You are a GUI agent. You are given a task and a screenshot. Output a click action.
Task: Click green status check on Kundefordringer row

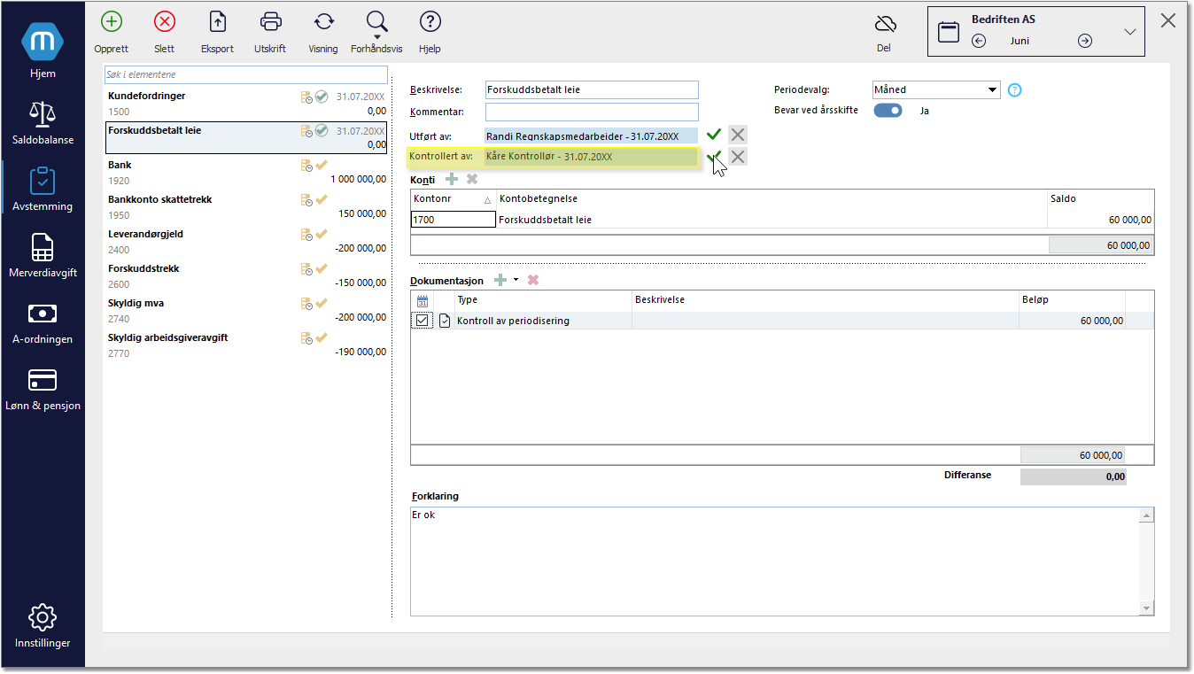322,96
